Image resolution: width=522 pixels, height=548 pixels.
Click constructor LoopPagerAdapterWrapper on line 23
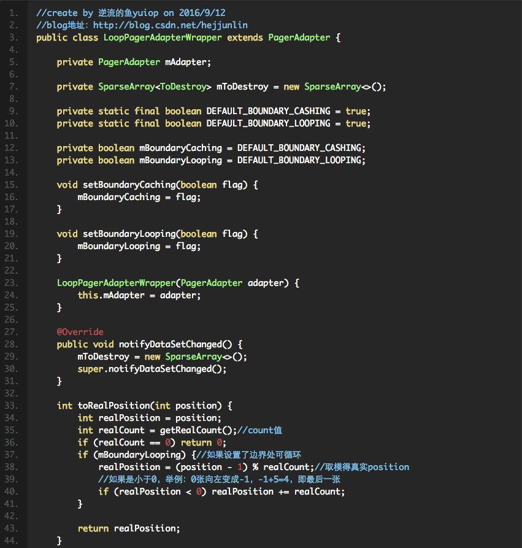117,283
